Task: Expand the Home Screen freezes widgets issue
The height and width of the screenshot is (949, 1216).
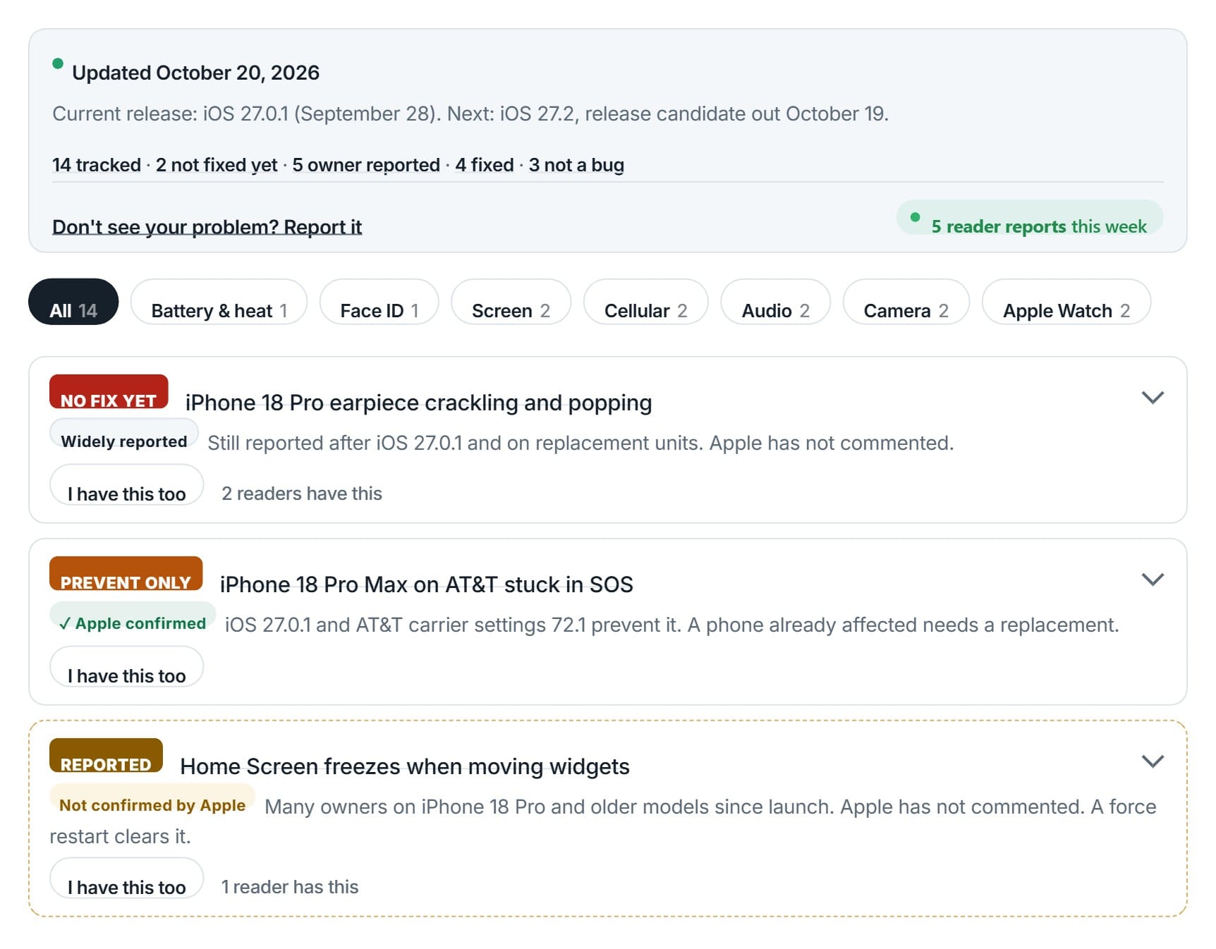Action: coord(1152,761)
